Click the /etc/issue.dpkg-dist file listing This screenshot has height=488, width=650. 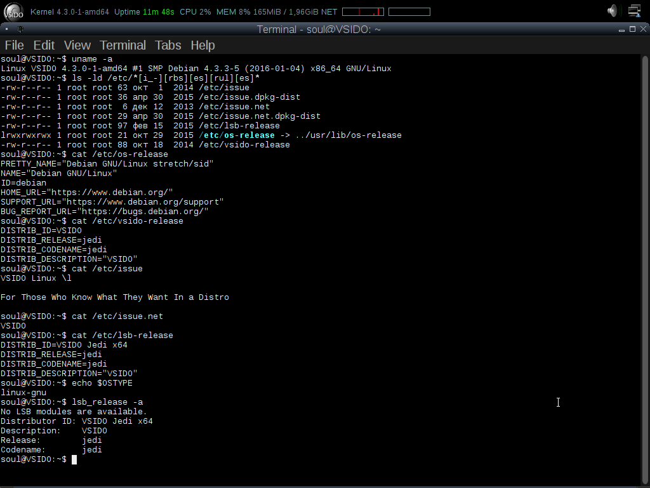point(150,97)
